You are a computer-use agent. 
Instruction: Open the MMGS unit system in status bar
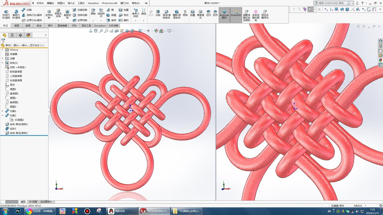(358, 206)
